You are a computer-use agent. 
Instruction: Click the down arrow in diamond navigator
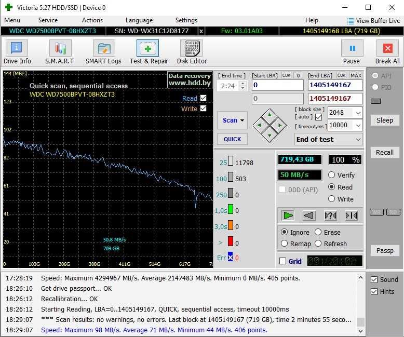(x=270, y=136)
